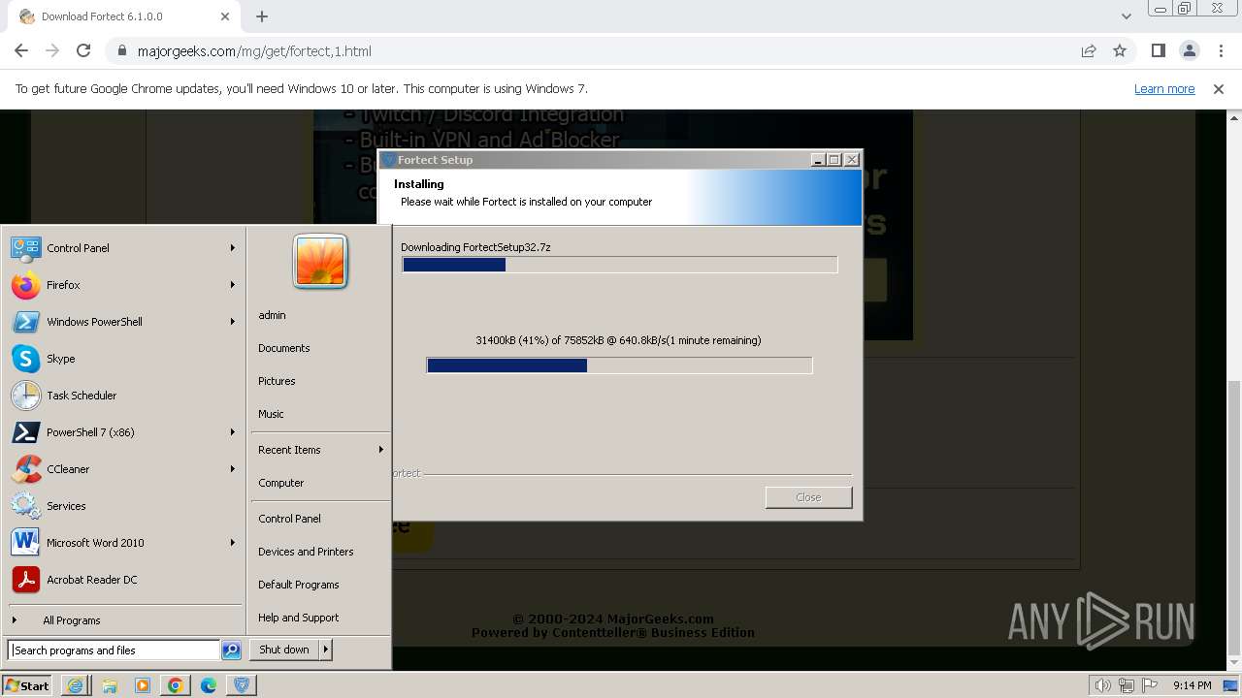Launch Skype from the Start menu
The width and height of the screenshot is (1242, 698).
pos(25,359)
